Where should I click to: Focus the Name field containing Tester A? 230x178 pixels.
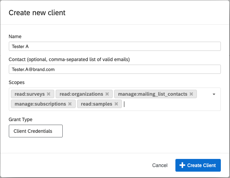click(x=114, y=46)
